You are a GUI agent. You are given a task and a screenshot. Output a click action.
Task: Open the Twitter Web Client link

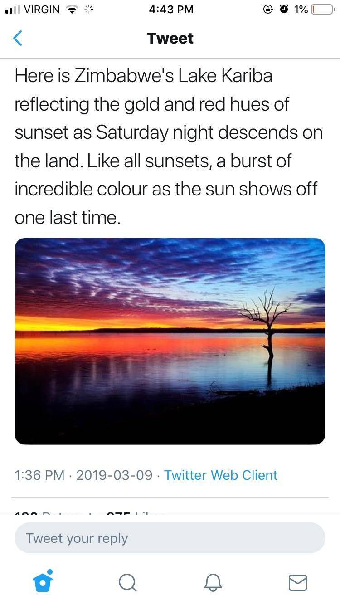coord(221,475)
